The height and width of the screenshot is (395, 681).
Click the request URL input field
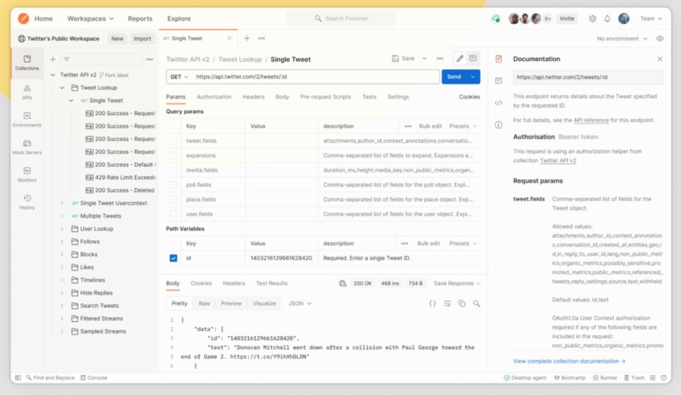(x=316, y=77)
